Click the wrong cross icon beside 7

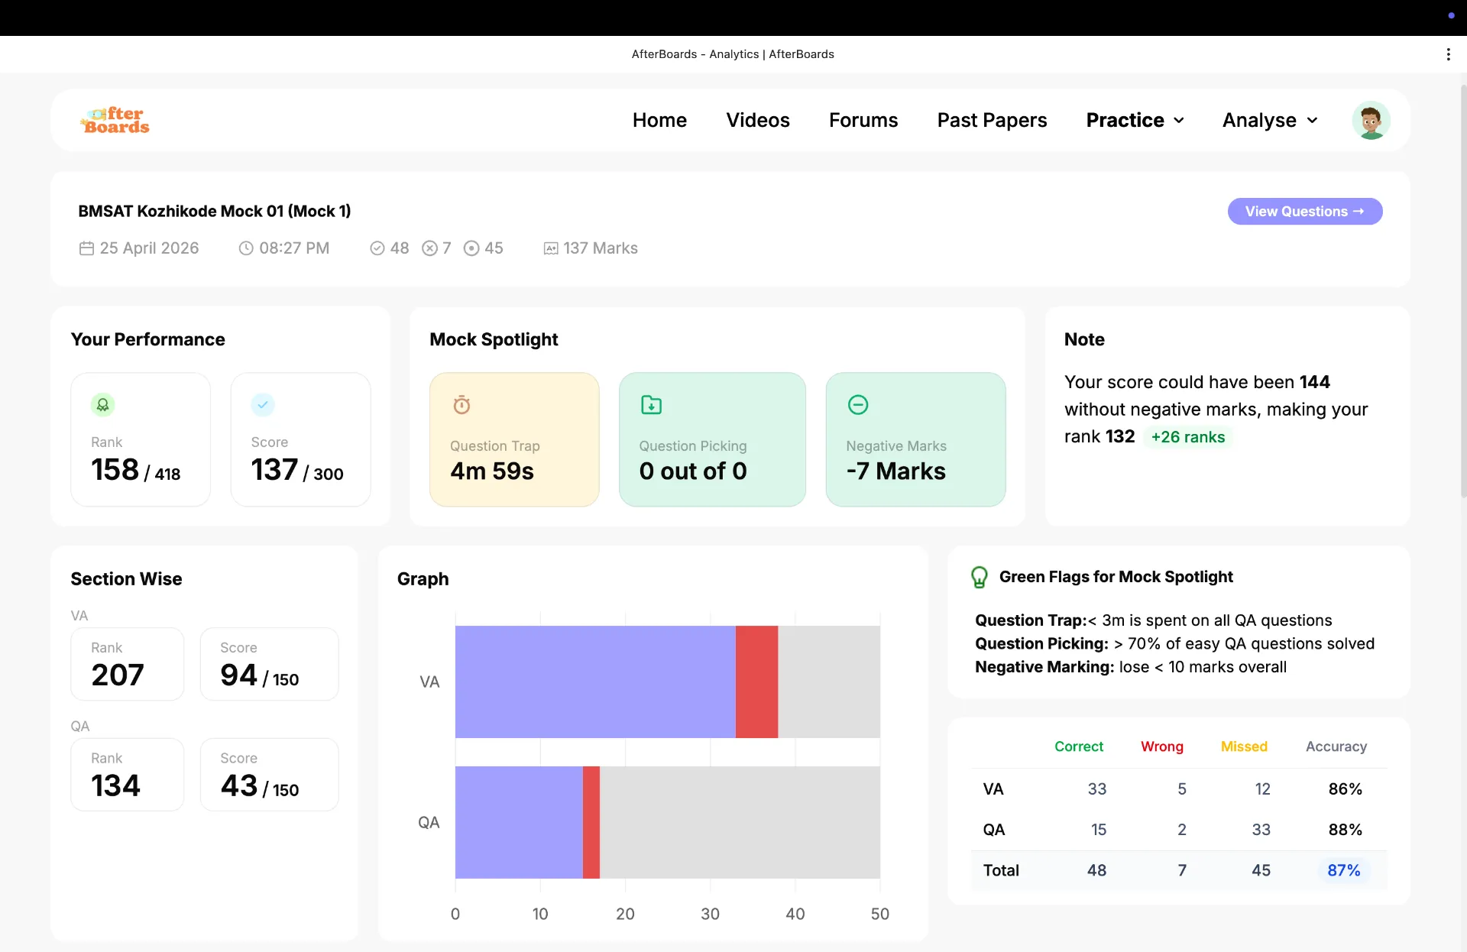click(430, 248)
